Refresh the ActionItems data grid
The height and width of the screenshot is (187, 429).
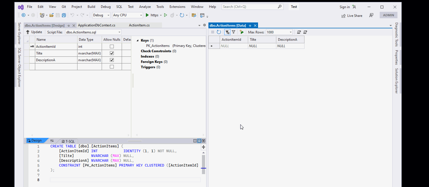[219, 32]
